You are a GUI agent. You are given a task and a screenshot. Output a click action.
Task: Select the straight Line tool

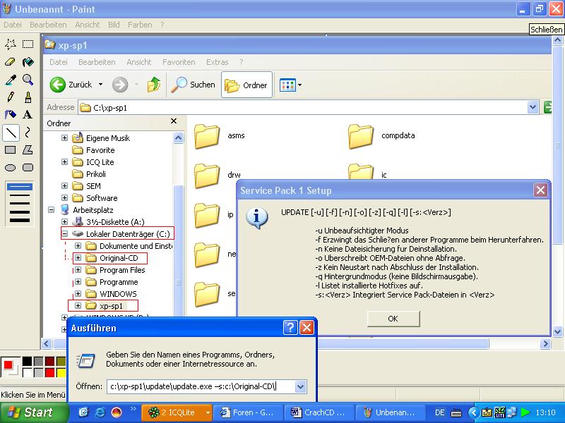click(x=11, y=133)
